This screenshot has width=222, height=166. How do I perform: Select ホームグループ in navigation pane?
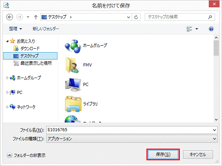coord(29,78)
